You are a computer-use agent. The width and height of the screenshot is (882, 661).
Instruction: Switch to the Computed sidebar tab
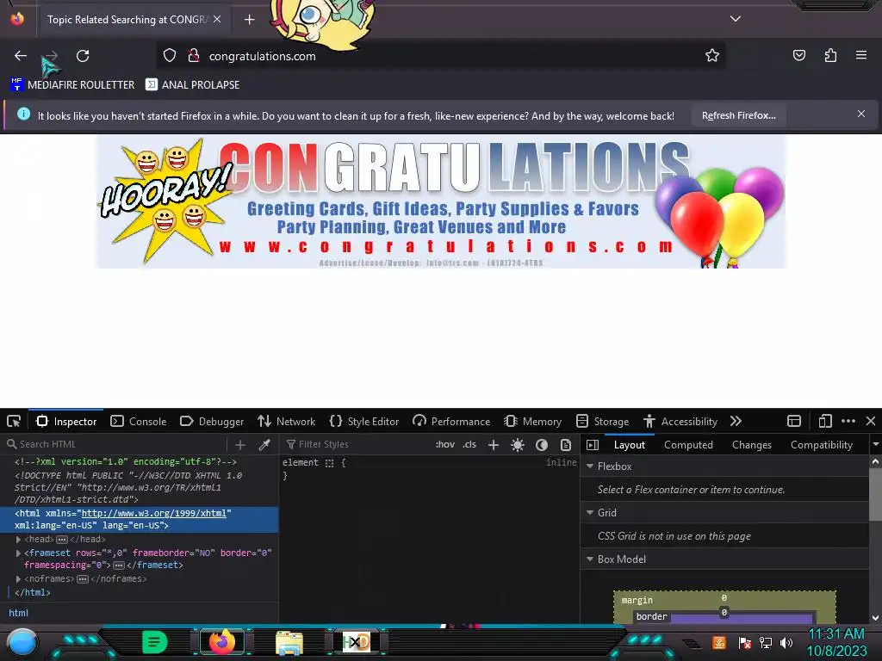(x=688, y=445)
